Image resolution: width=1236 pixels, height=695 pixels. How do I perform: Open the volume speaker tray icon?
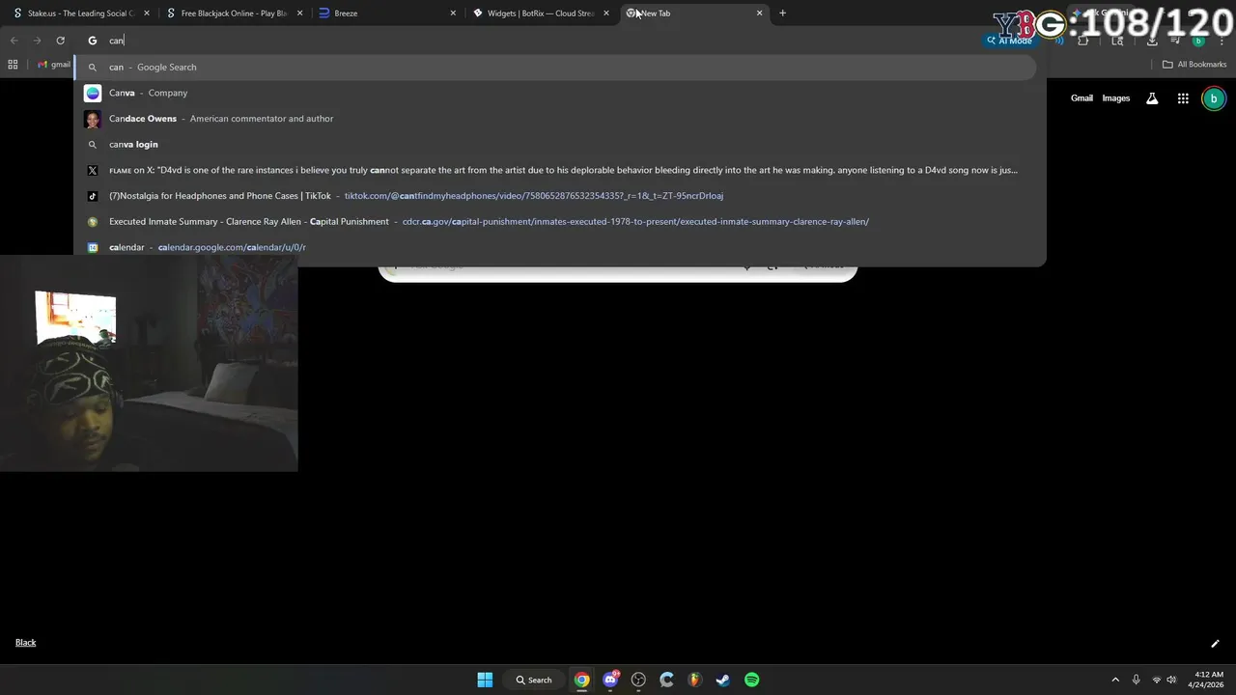click(1171, 680)
